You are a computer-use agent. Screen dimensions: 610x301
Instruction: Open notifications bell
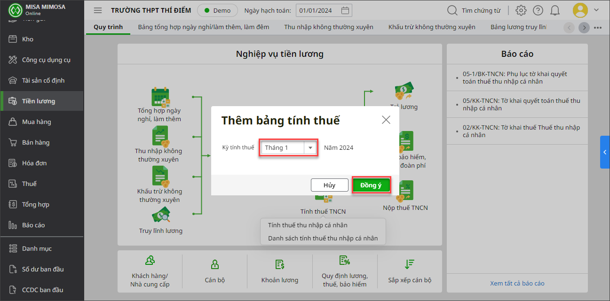(555, 10)
